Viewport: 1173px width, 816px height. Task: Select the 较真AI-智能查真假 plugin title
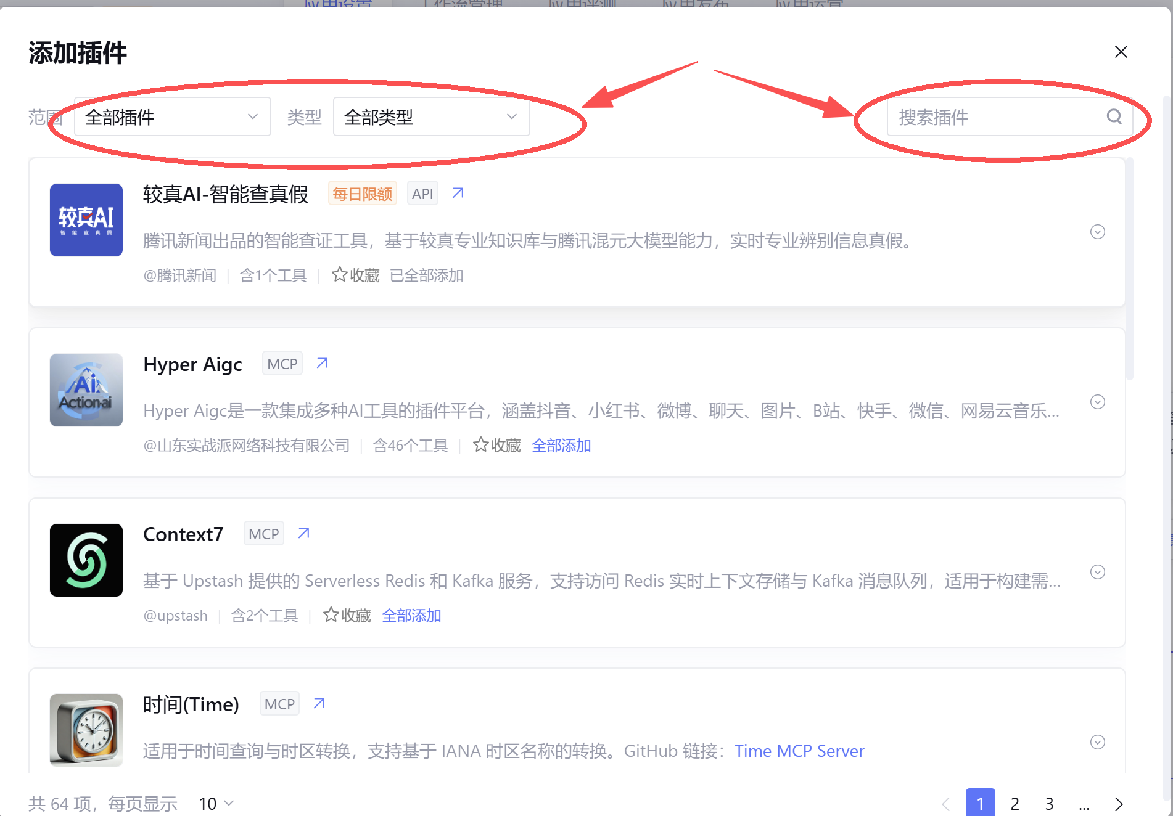pos(226,194)
